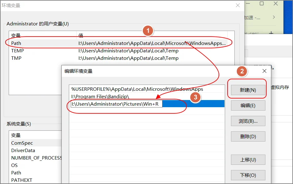Click the 新建(N) button
Screen dimensions: 293x184
(x=248, y=90)
